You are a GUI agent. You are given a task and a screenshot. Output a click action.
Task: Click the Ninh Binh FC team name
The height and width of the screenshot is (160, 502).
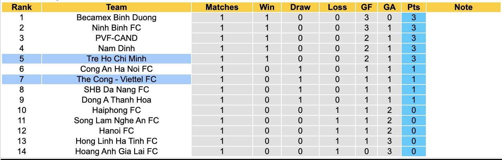pyautogui.click(x=117, y=28)
